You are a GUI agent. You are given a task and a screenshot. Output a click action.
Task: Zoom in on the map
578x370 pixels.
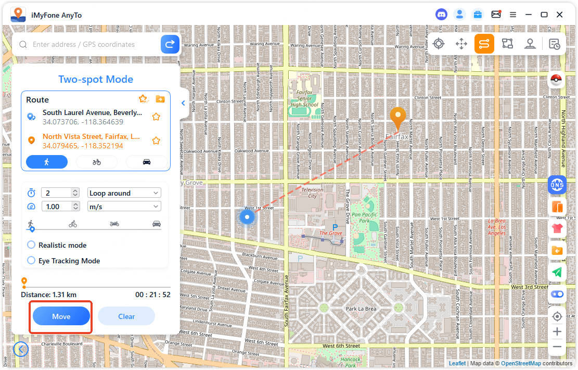tap(557, 331)
